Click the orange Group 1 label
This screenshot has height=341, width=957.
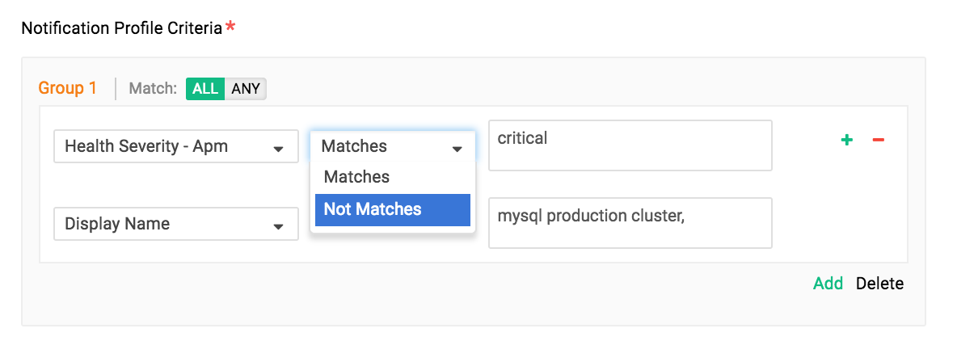coord(68,88)
